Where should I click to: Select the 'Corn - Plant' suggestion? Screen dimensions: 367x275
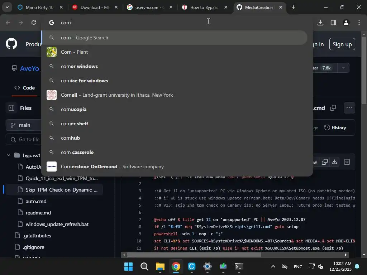pyautogui.click(x=175, y=52)
